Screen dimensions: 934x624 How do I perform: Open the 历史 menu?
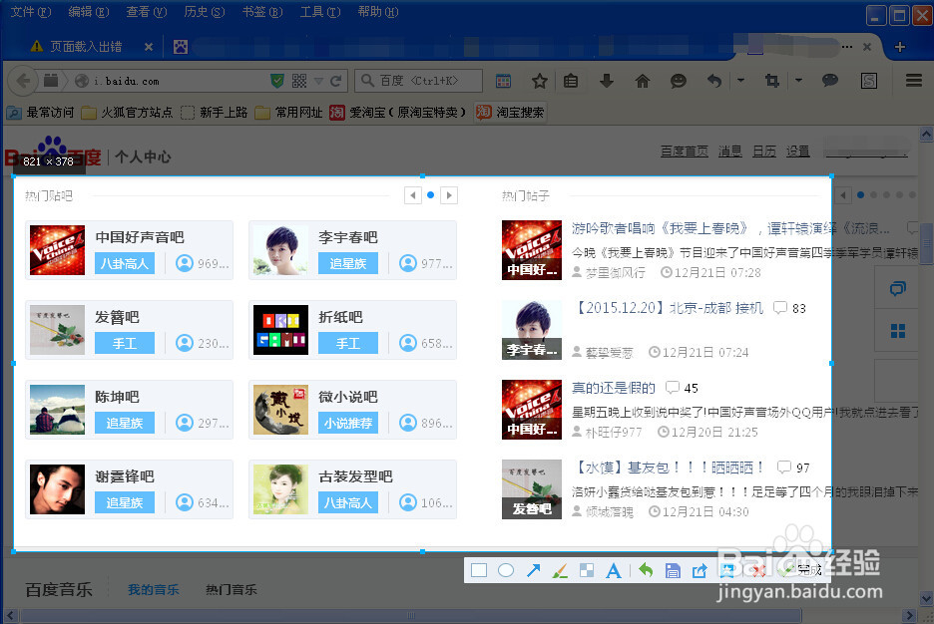point(205,11)
